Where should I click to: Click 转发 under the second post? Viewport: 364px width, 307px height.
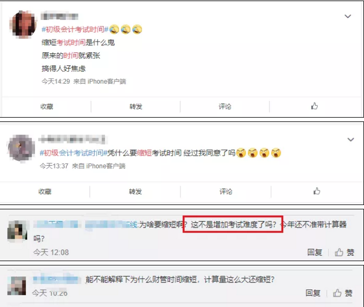pos(135,192)
